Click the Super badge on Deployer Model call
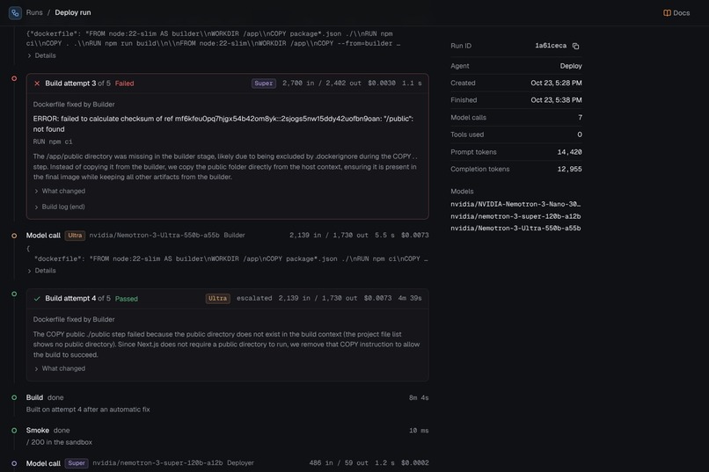This screenshot has height=472, width=709. coord(77,463)
